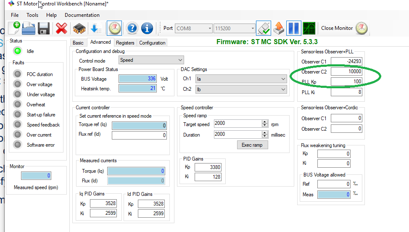Open help with the question mark icon

pyautogui.click(x=132, y=28)
